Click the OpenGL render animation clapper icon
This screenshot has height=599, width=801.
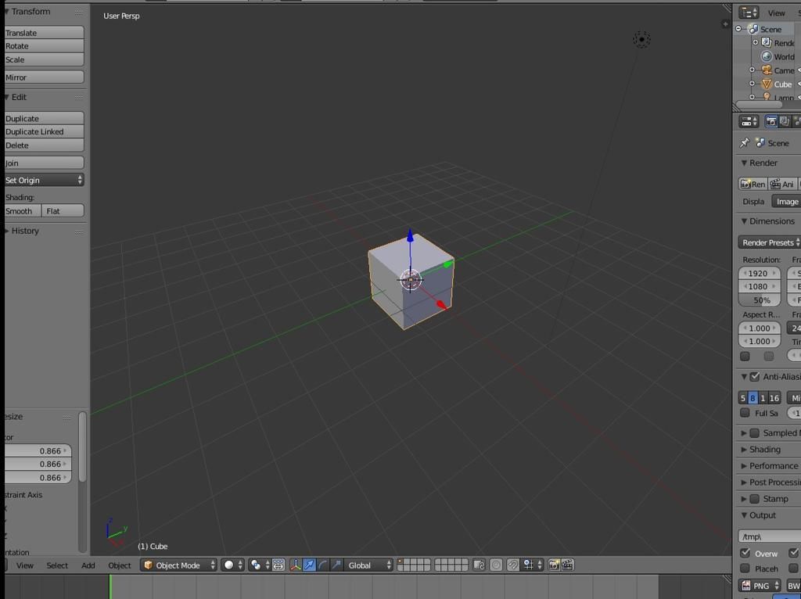[568, 565]
